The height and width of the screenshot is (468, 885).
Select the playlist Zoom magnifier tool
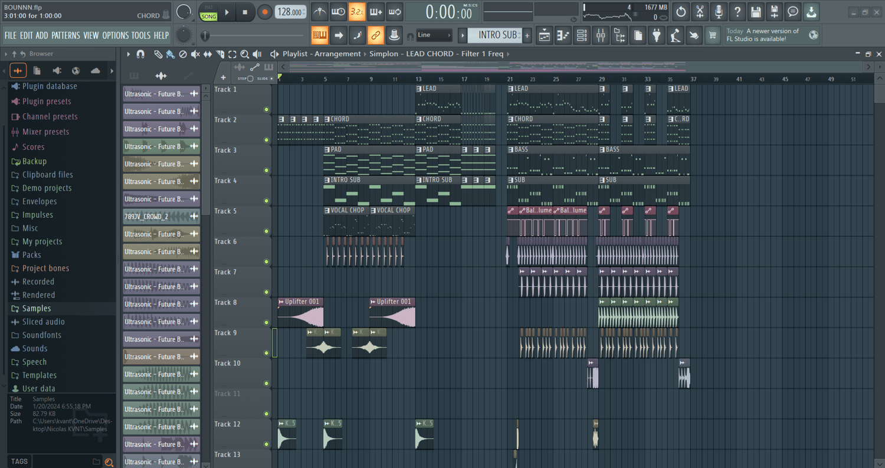coord(244,54)
